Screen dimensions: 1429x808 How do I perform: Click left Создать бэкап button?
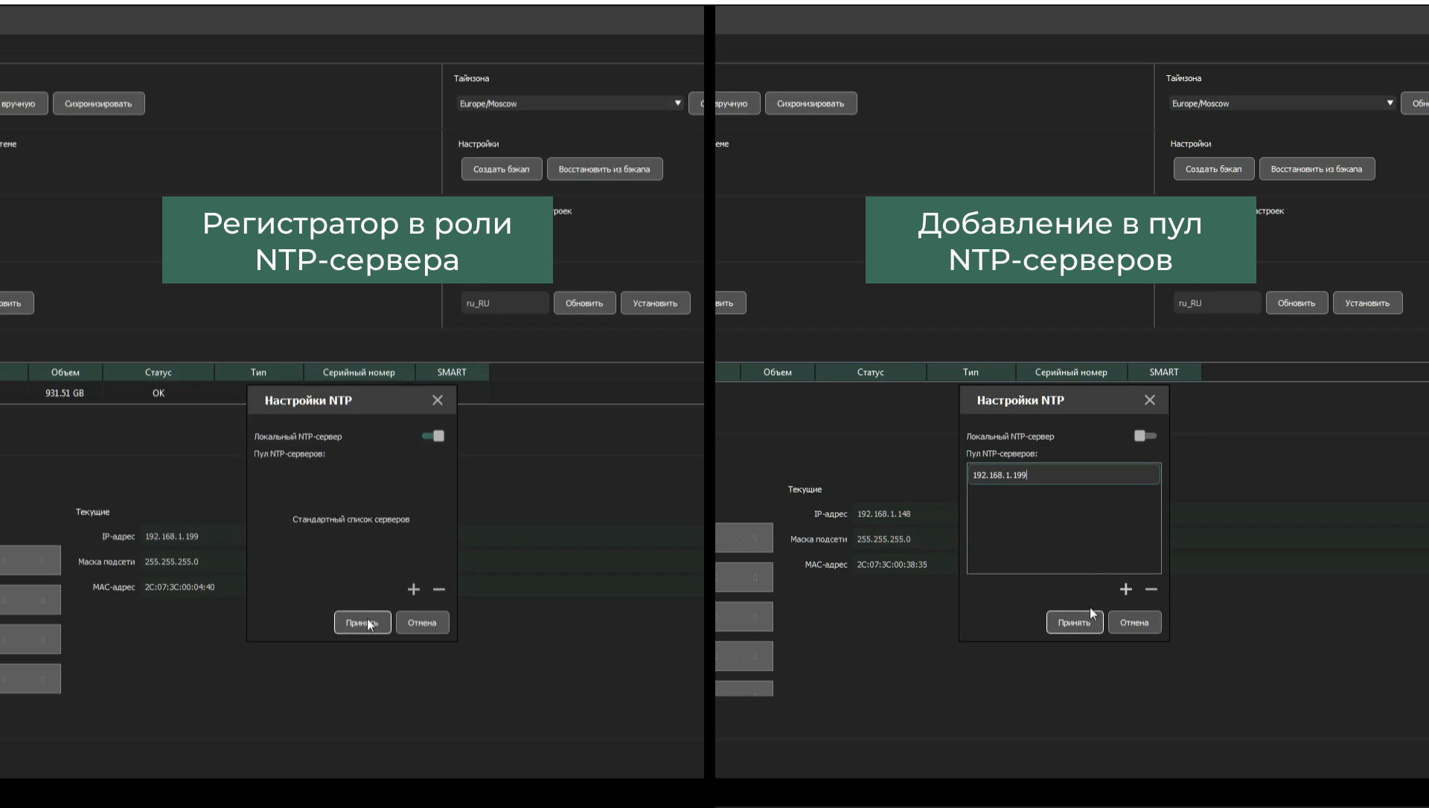click(502, 169)
